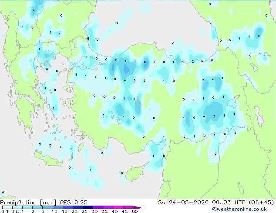Click the '0.1' legend scale label
Image resolution: width=276 pixels, height=213 pixels.
pos(5,211)
